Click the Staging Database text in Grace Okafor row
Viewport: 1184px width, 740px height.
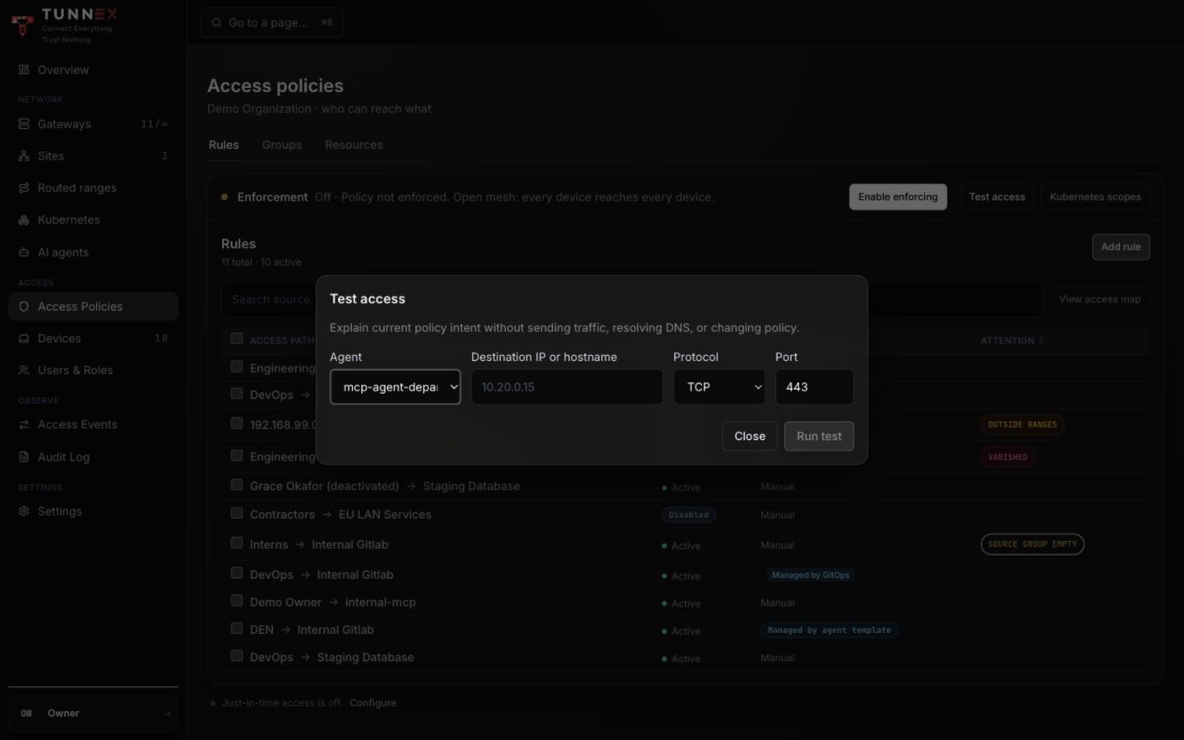click(x=471, y=487)
